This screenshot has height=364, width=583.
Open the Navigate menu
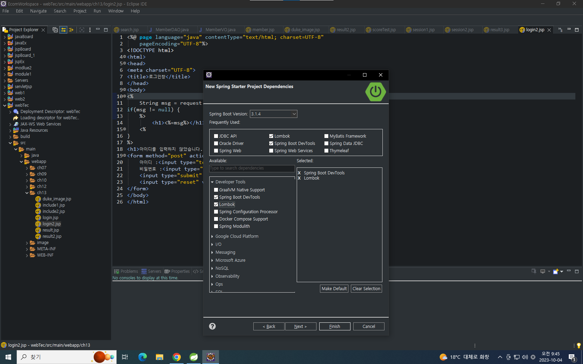click(x=38, y=11)
